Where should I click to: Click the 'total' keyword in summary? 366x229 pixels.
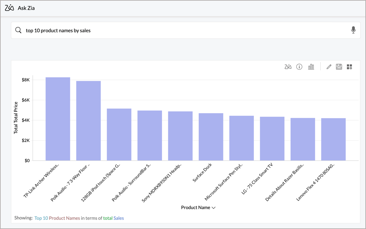click(107, 218)
